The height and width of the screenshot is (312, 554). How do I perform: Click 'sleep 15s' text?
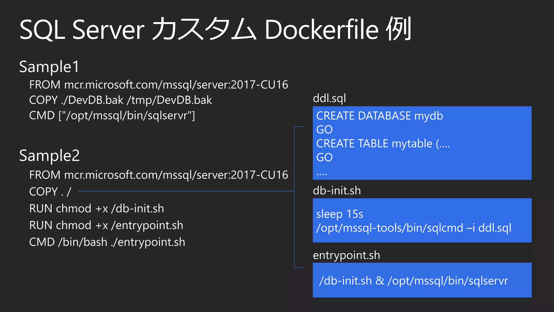[340, 214]
